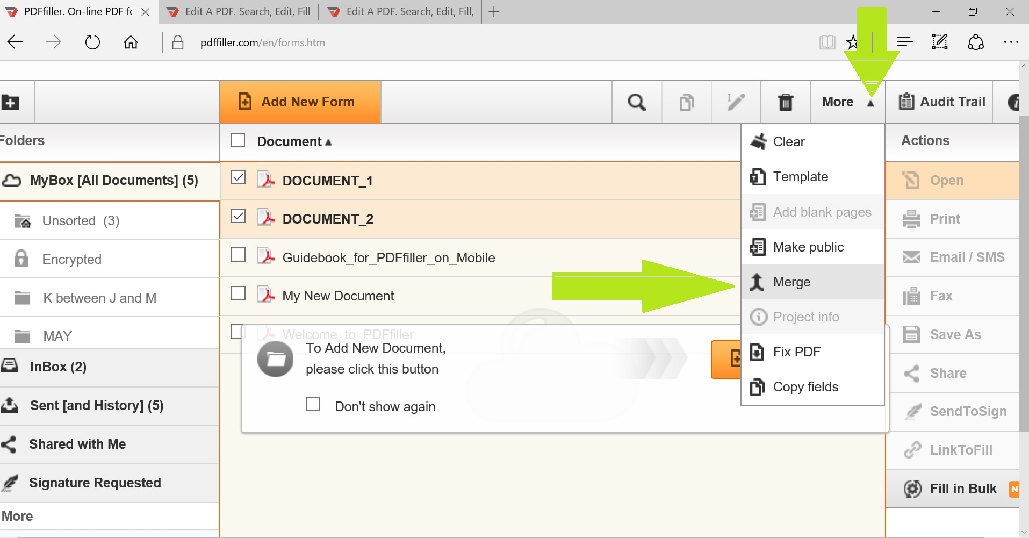The image size is (1029, 538).
Task: Switch to third Edit A PDF tab
Action: (x=400, y=12)
